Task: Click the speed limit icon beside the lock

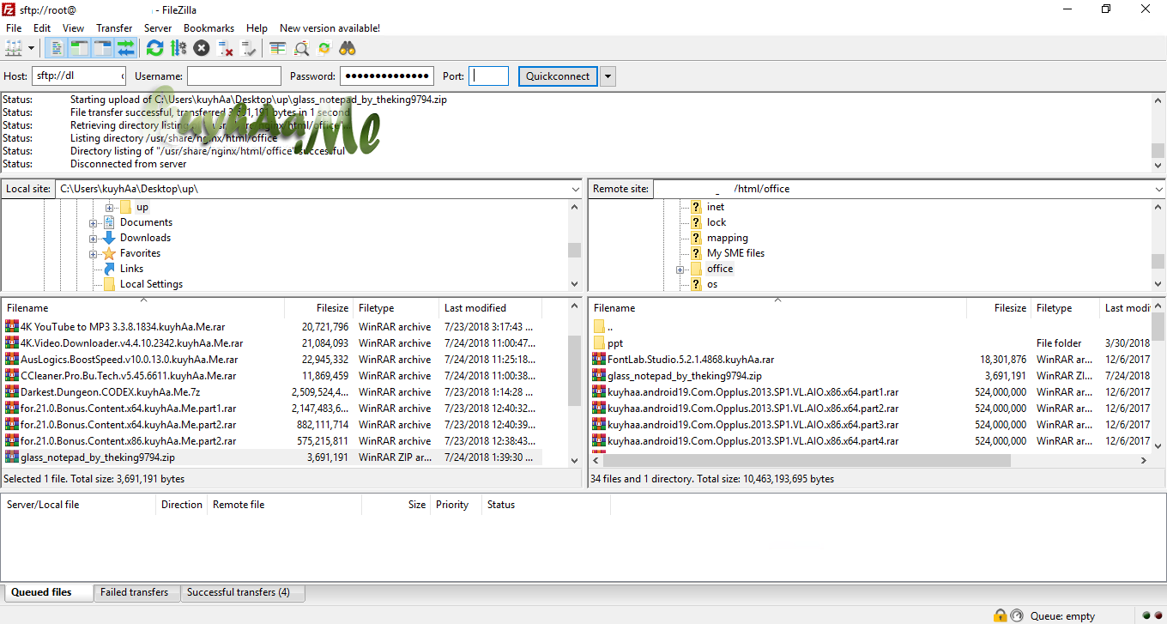Action: coord(1017,615)
